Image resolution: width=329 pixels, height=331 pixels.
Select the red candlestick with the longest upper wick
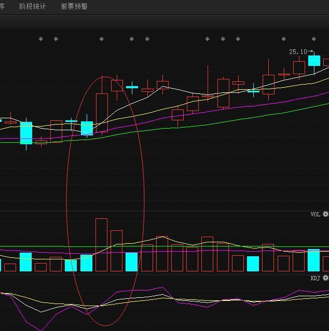[x=208, y=95]
